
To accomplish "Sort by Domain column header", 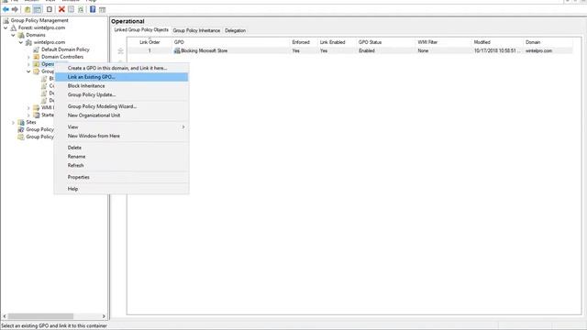I will 548,42.
